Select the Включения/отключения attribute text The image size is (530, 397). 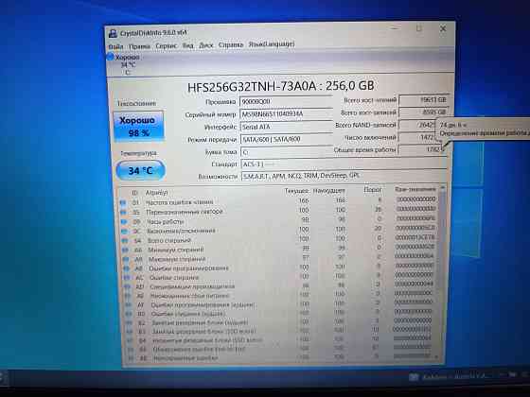(181, 231)
